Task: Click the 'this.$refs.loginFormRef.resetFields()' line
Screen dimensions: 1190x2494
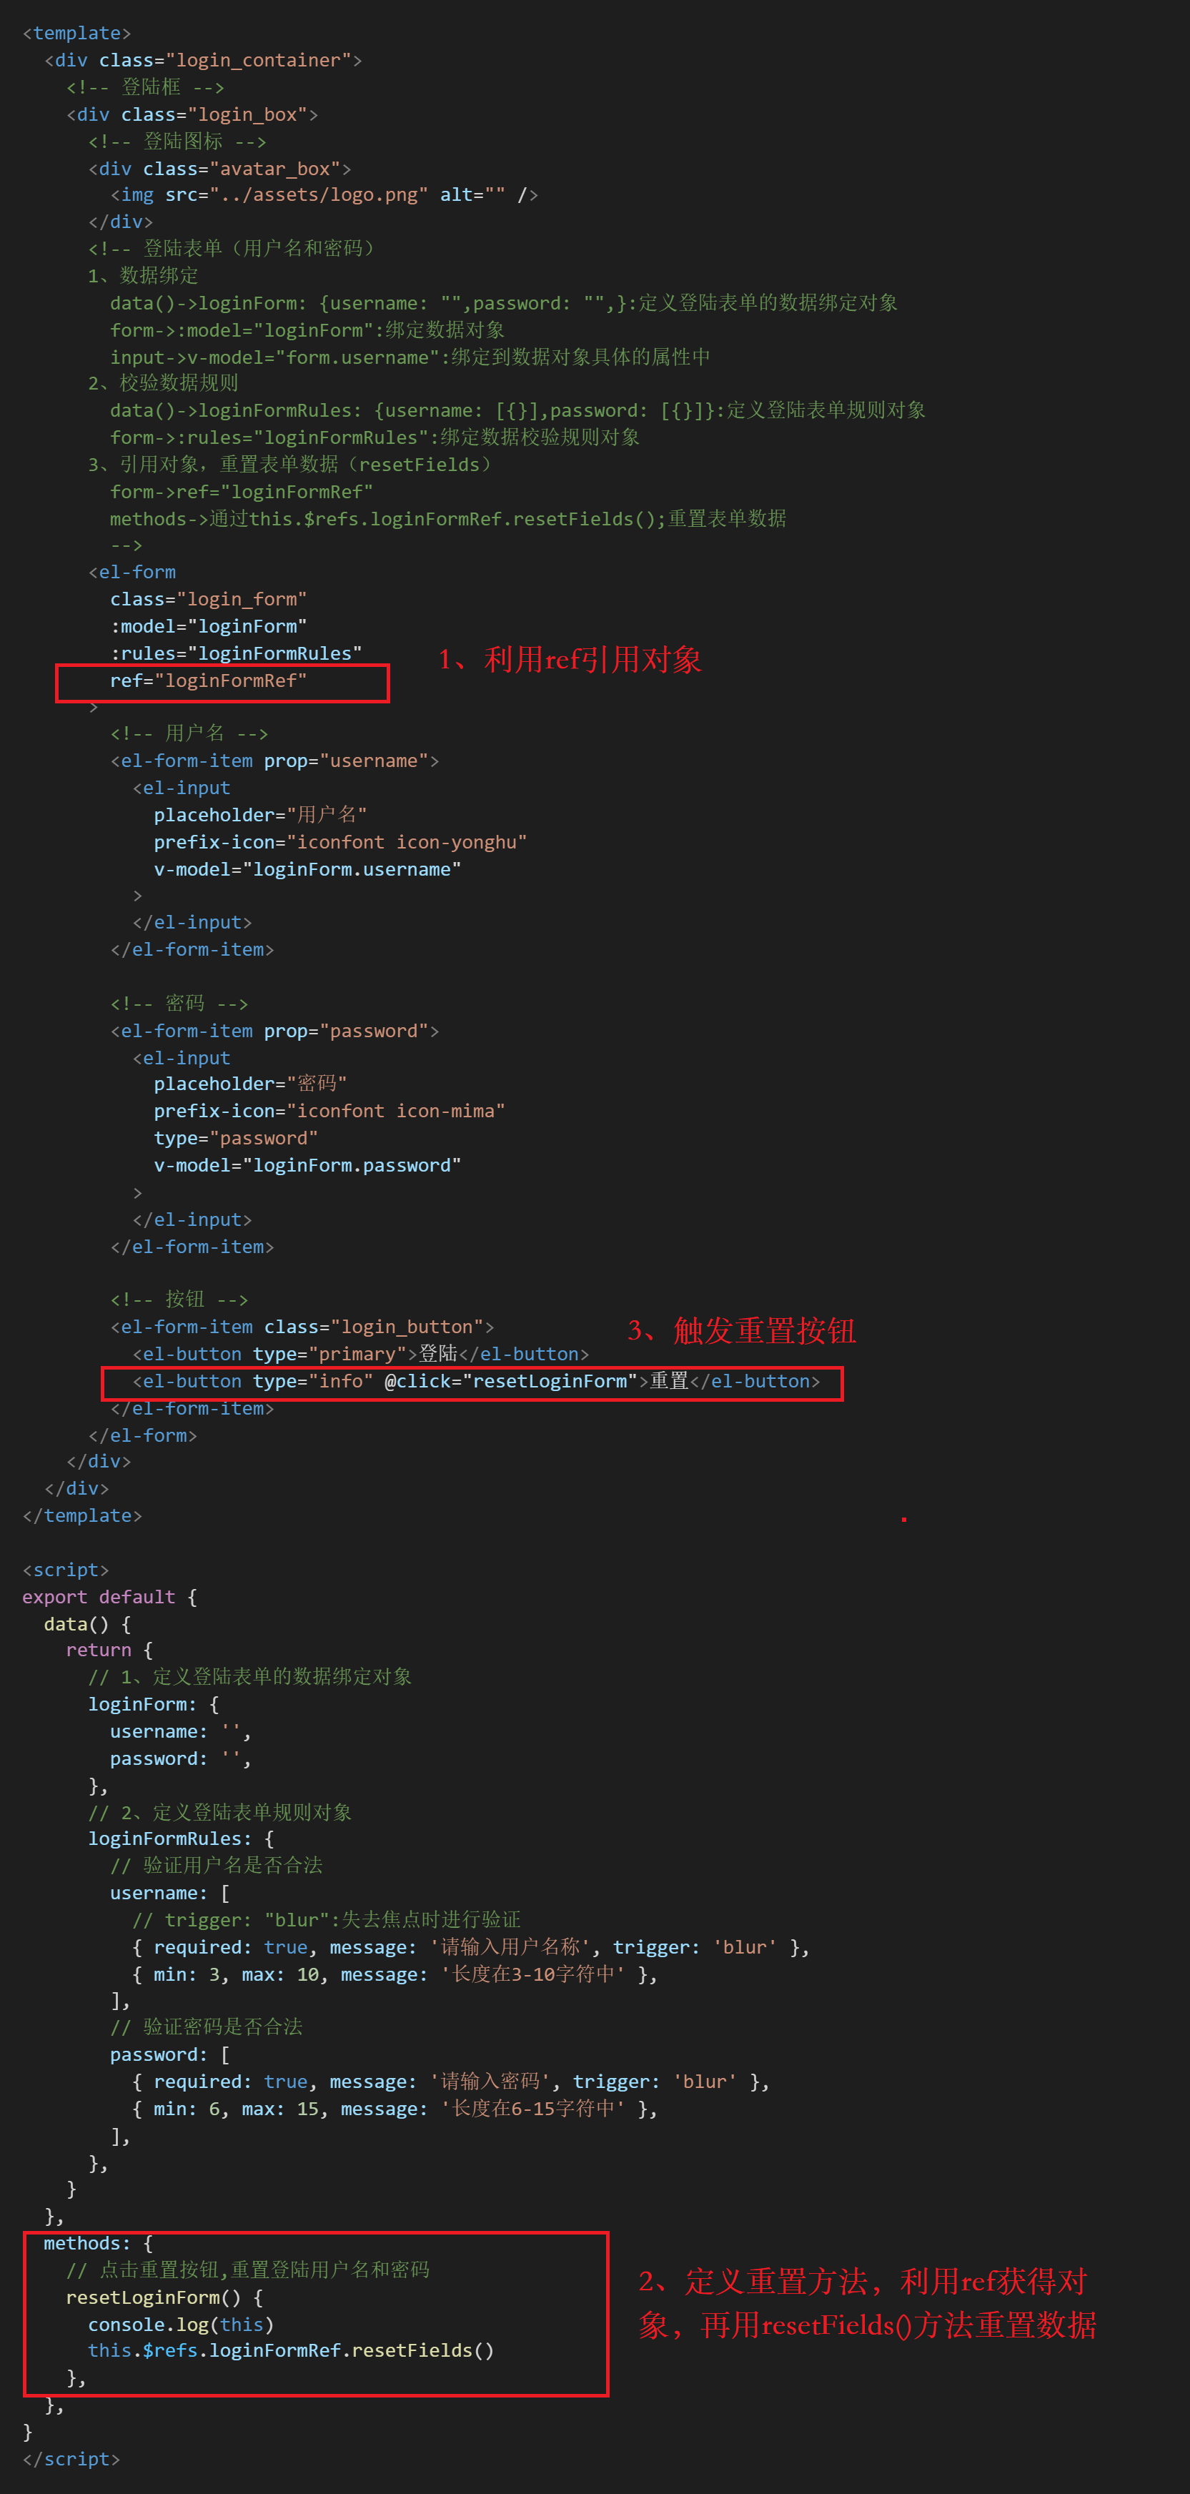Action: point(292,2352)
